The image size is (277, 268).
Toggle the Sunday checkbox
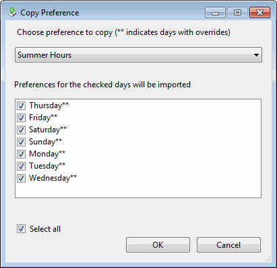click(21, 142)
